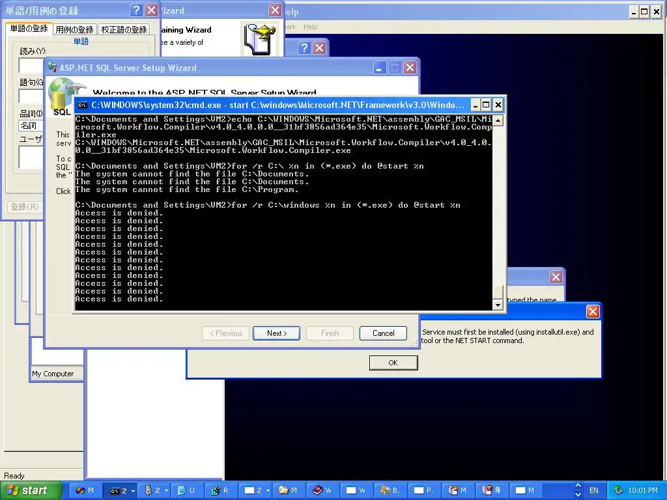This screenshot has height=500, width=667.
Task: Click Next in the SQL Server Setup Wizard
Action: point(276,333)
